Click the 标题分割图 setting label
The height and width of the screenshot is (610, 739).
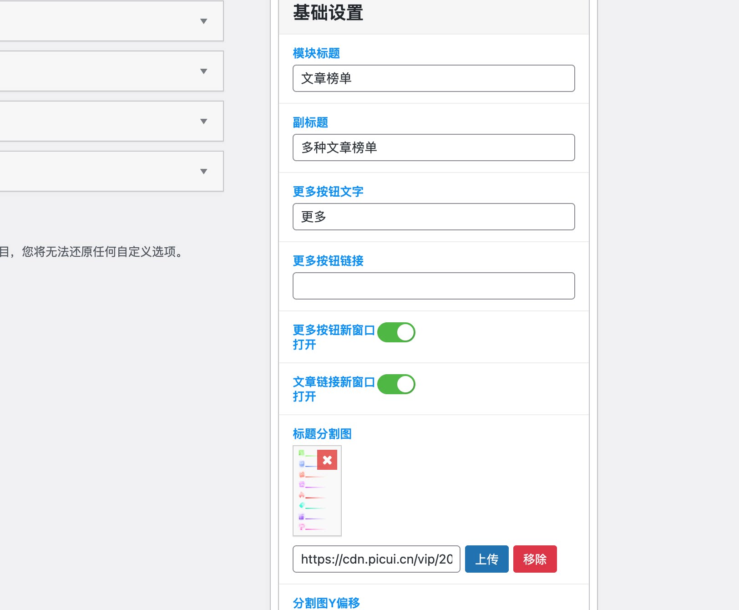pyautogui.click(x=323, y=434)
